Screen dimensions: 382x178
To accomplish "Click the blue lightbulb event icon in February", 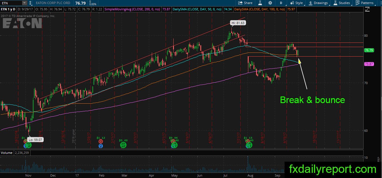I will point(101,146).
